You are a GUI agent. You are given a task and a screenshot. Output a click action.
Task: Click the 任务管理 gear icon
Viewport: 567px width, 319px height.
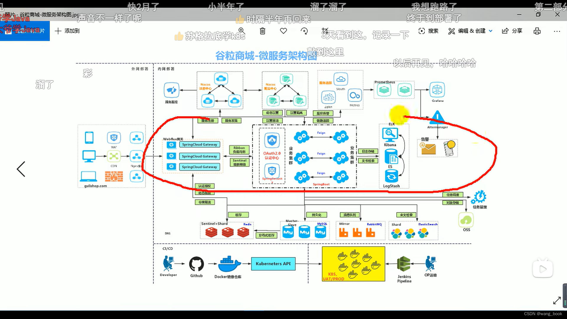pos(479,197)
